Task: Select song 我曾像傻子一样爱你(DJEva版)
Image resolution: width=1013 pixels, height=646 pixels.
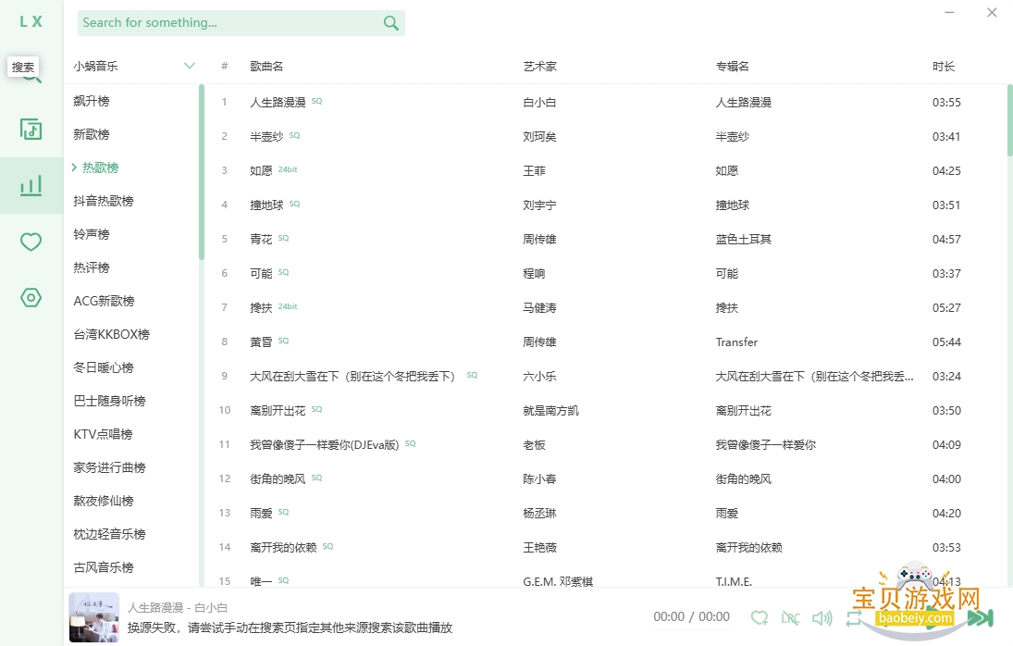Action: (x=325, y=444)
